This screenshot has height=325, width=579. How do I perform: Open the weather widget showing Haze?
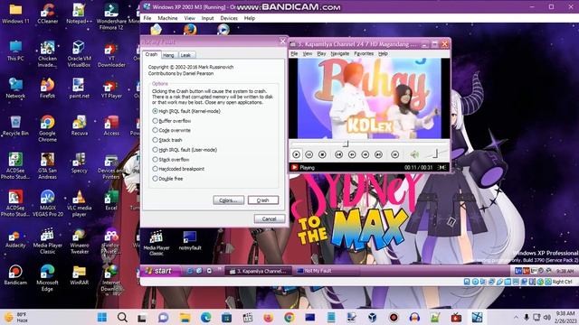coord(15,317)
